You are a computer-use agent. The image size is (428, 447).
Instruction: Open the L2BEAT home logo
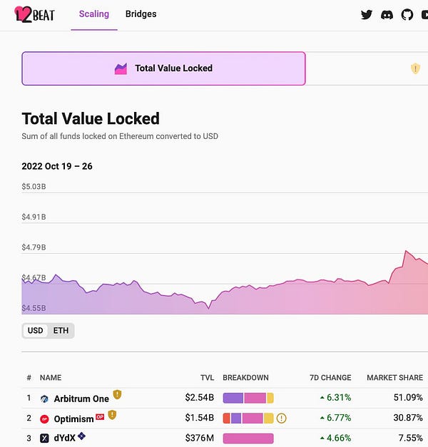click(34, 14)
